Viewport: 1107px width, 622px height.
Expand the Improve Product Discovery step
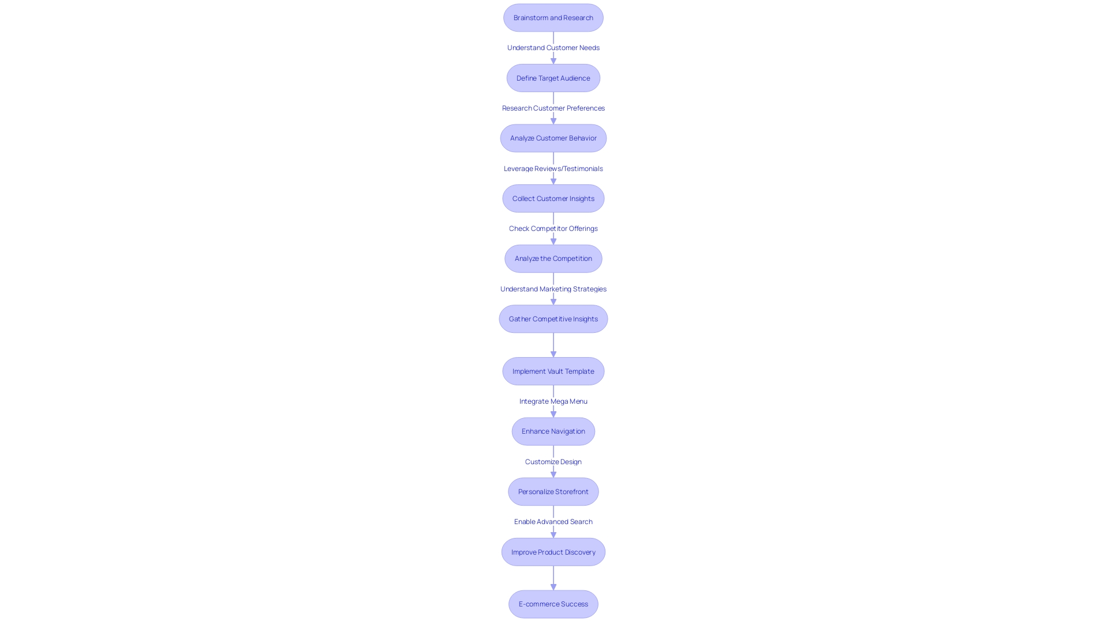click(x=553, y=551)
